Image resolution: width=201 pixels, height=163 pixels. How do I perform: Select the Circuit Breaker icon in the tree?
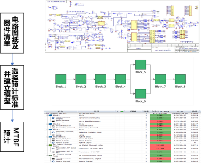pos(53,126)
